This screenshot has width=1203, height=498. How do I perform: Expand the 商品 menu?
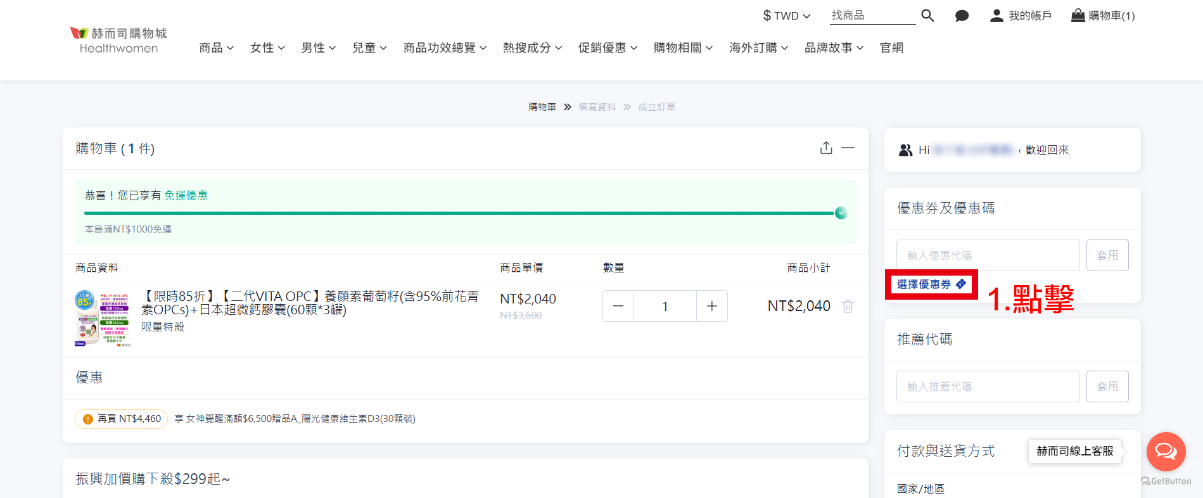point(217,48)
